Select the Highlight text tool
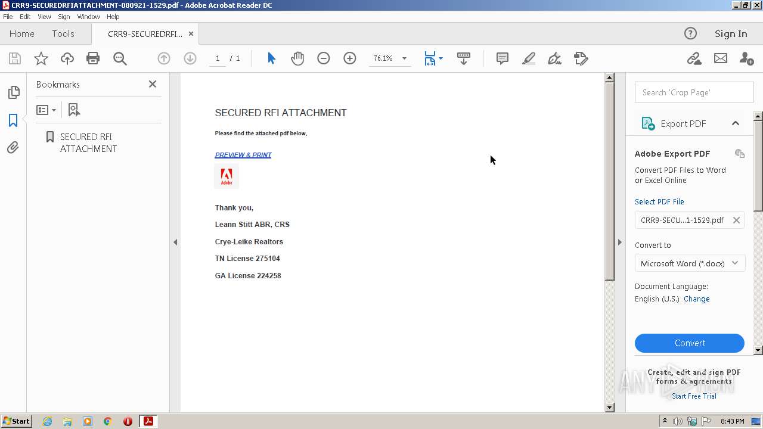 pos(529,58)
